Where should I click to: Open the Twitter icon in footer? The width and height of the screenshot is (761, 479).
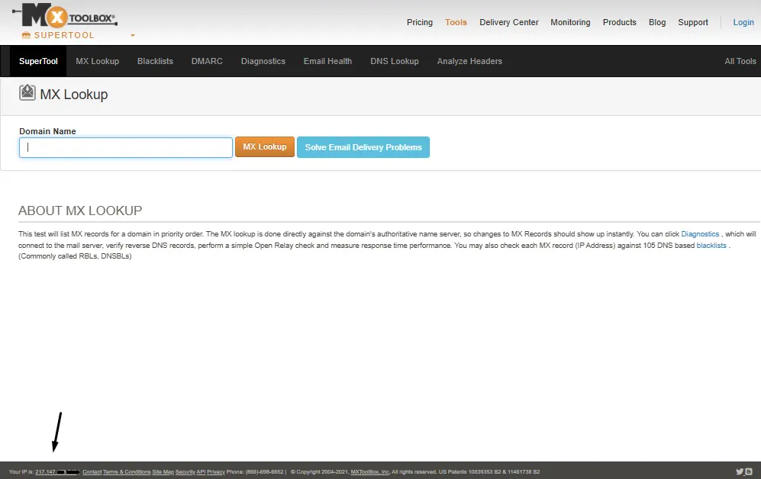[x=740, y=472]
